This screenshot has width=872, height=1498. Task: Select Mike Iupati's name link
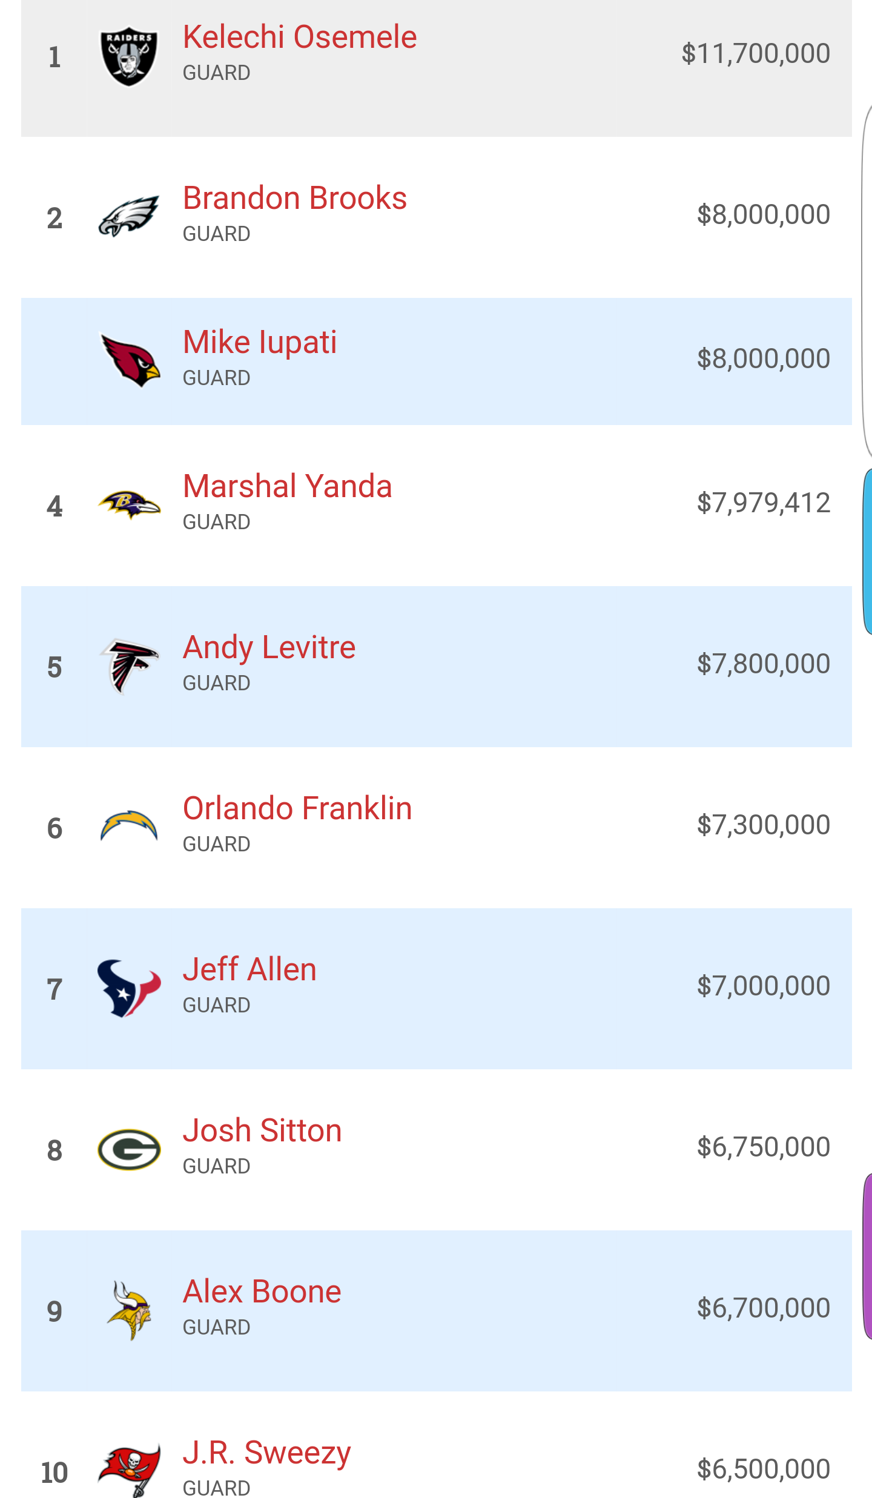coord(260,342)
